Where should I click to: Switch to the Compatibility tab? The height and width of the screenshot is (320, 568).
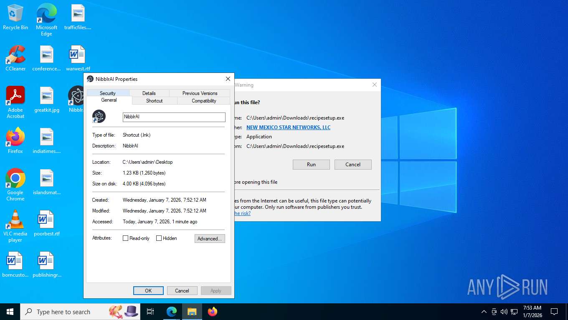204,101
